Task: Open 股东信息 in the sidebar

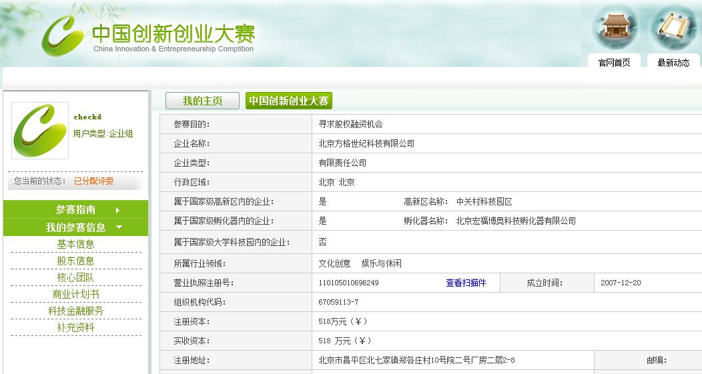Action: click(75, 261)
